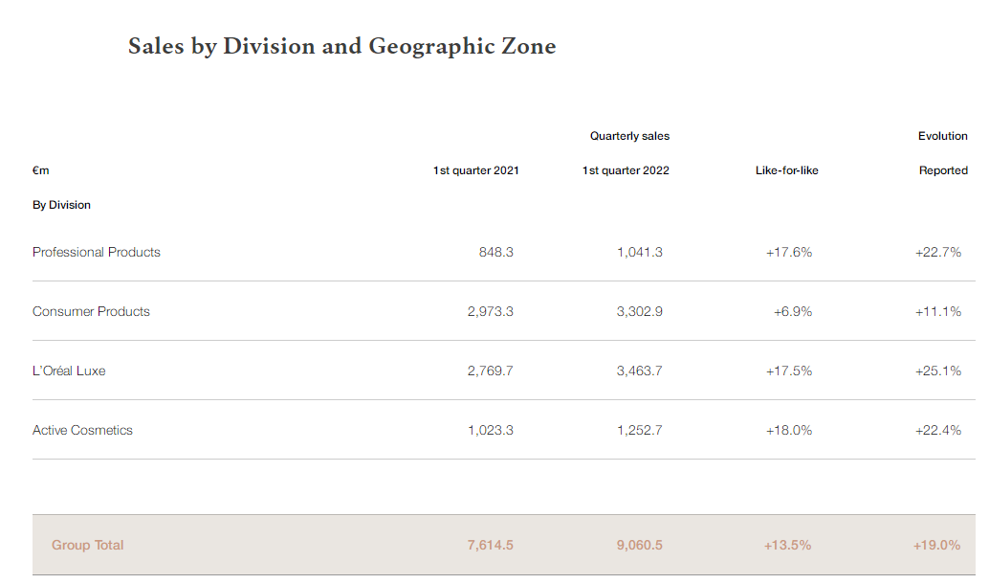Click the Evolution header text
The width and height of the screenshot is (989, 584).
pyautogui.click(x=942, y=136)
